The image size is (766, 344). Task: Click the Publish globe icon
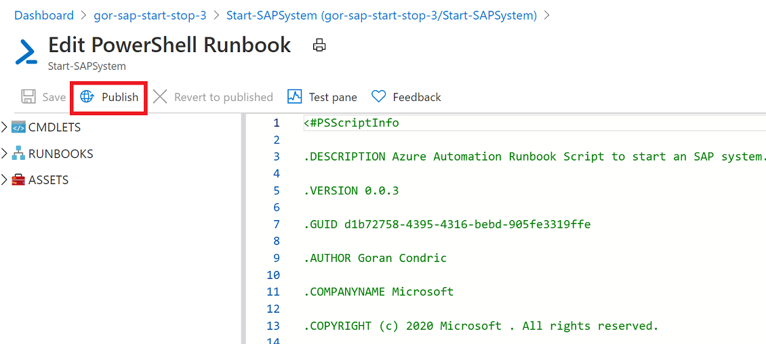[x=87, y=97]
